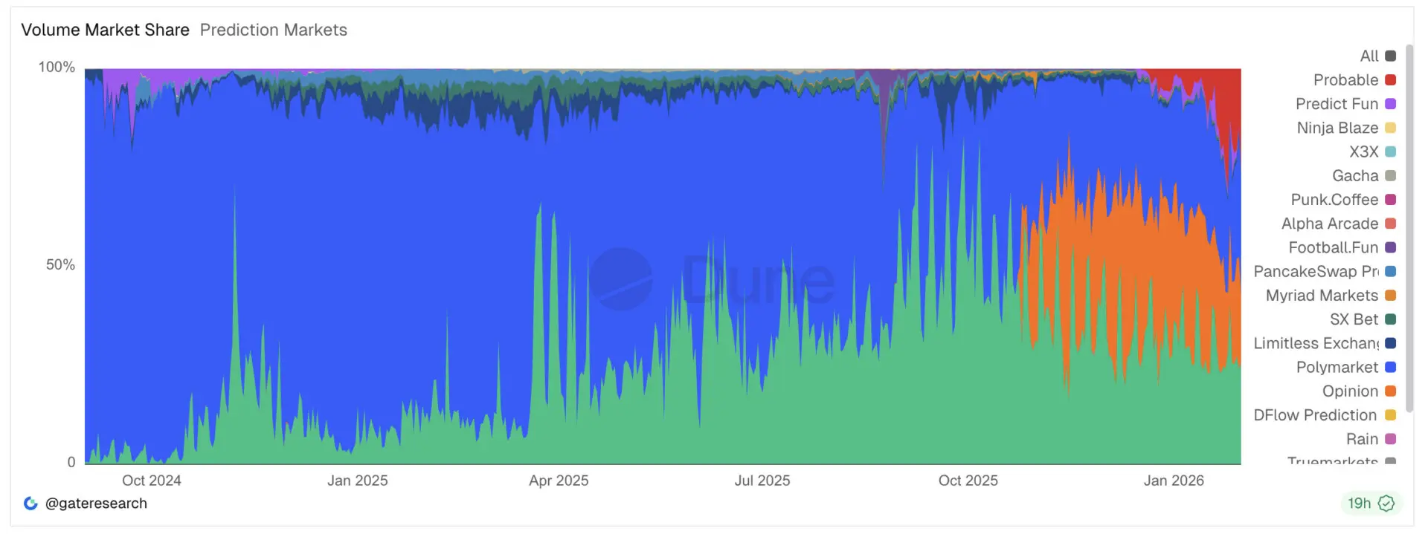The image size is (1428, 534).
Task: Click the Opinion legend label
Action: [x=1350, y=391]
